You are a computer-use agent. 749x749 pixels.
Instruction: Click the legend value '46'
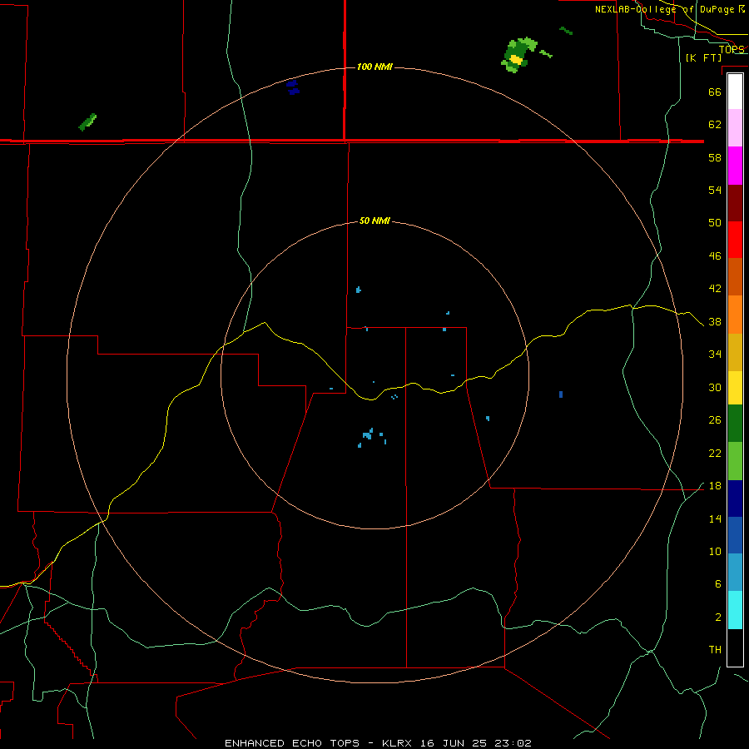click(715, 255)
